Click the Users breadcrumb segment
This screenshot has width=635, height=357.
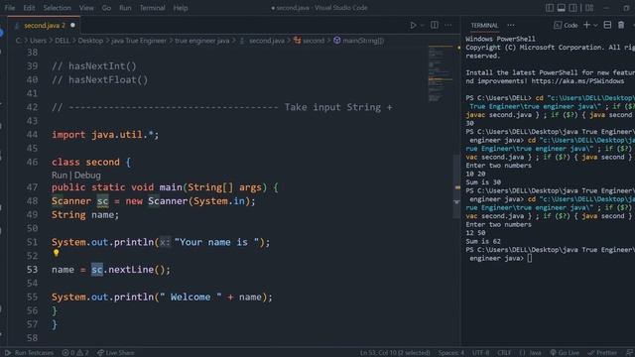pyautogui.click(x=38, y=41)
